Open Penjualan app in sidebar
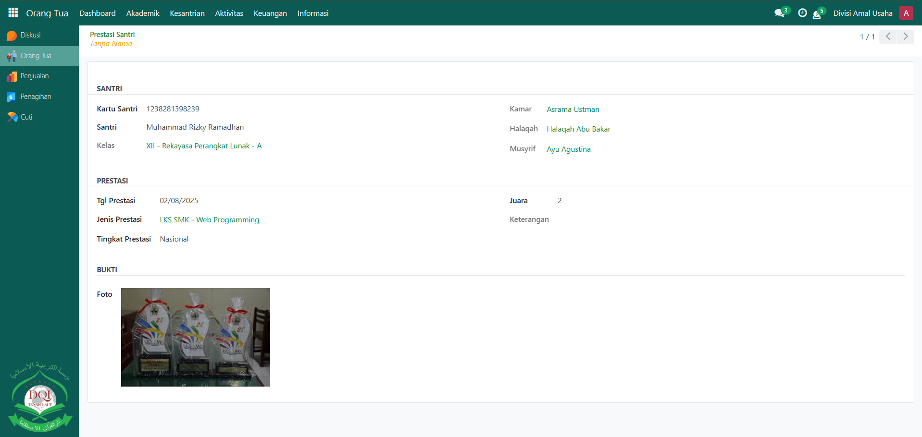922x437 pixels. click(x=34, y=76)
